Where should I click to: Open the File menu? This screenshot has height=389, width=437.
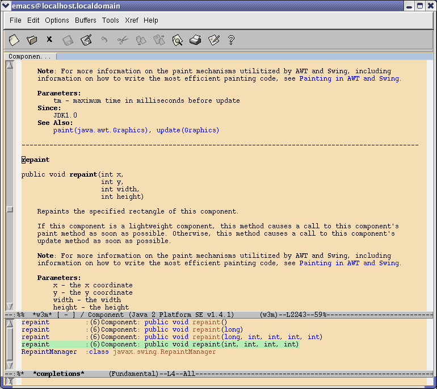coord(15,20)
